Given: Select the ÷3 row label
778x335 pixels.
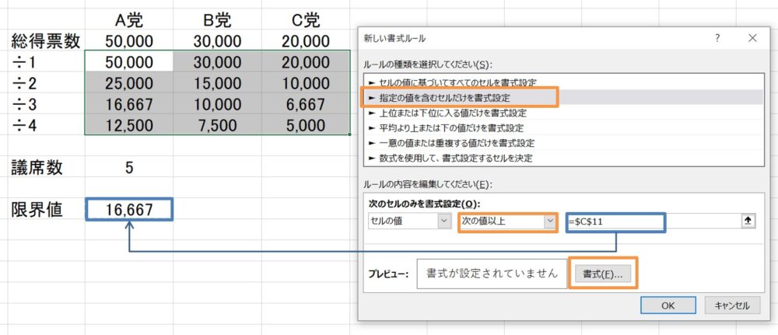Looking at the screenshot, I should click(x=46, y=103).
